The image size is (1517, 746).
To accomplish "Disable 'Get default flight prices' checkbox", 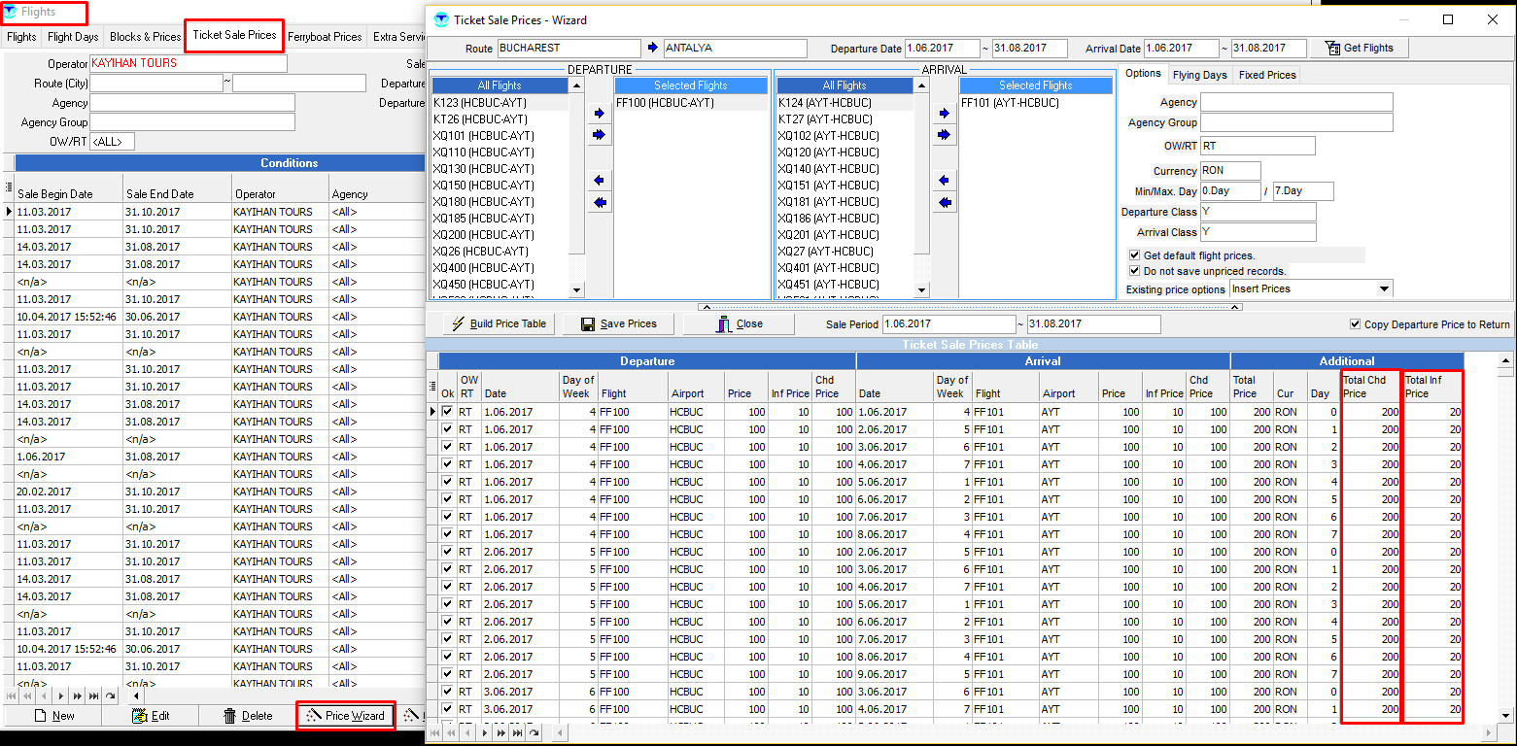I will pyautogui.click(x=1134, y=255).
